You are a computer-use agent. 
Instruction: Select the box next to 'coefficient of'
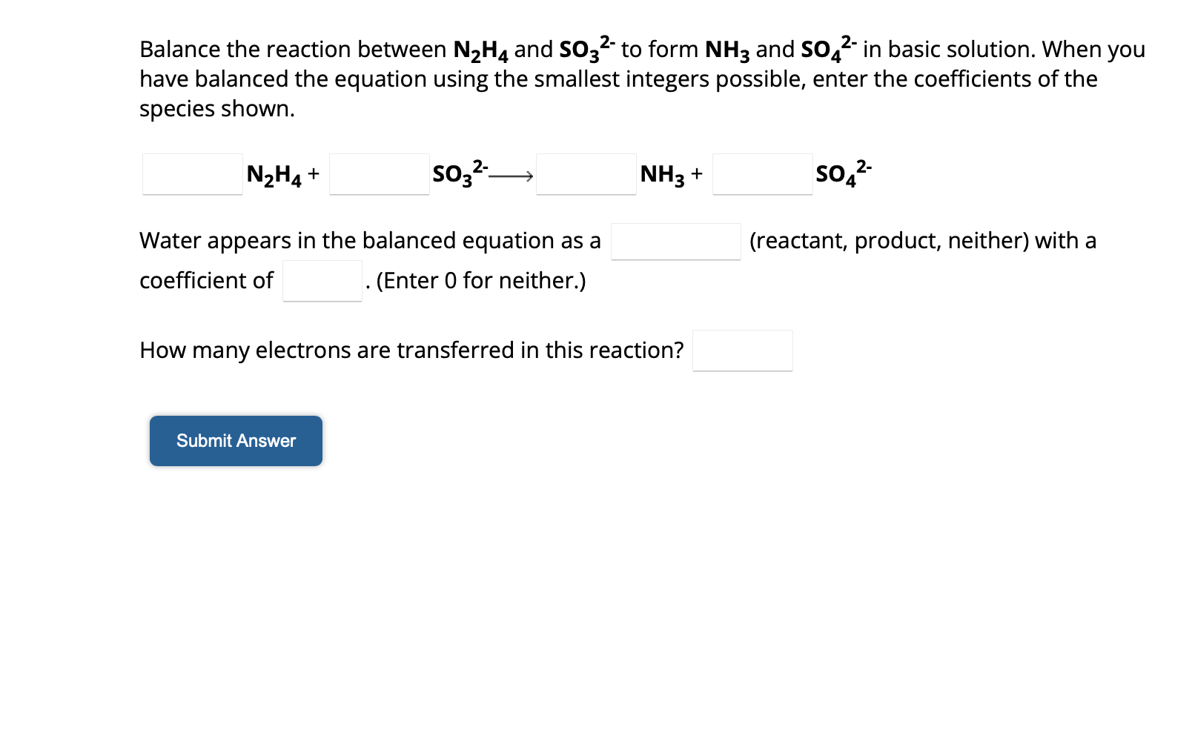click(x=321, y=280)
